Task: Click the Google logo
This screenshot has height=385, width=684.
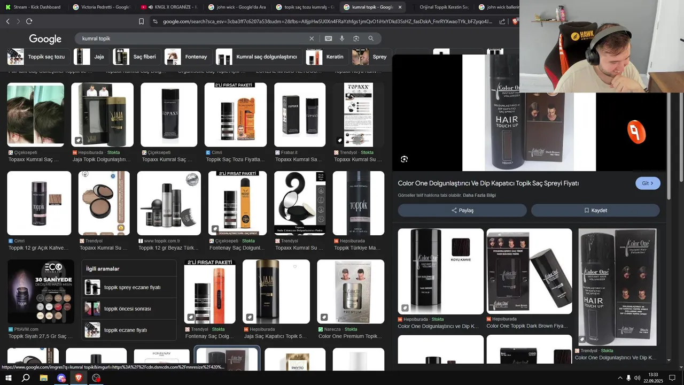Action: 45,39
